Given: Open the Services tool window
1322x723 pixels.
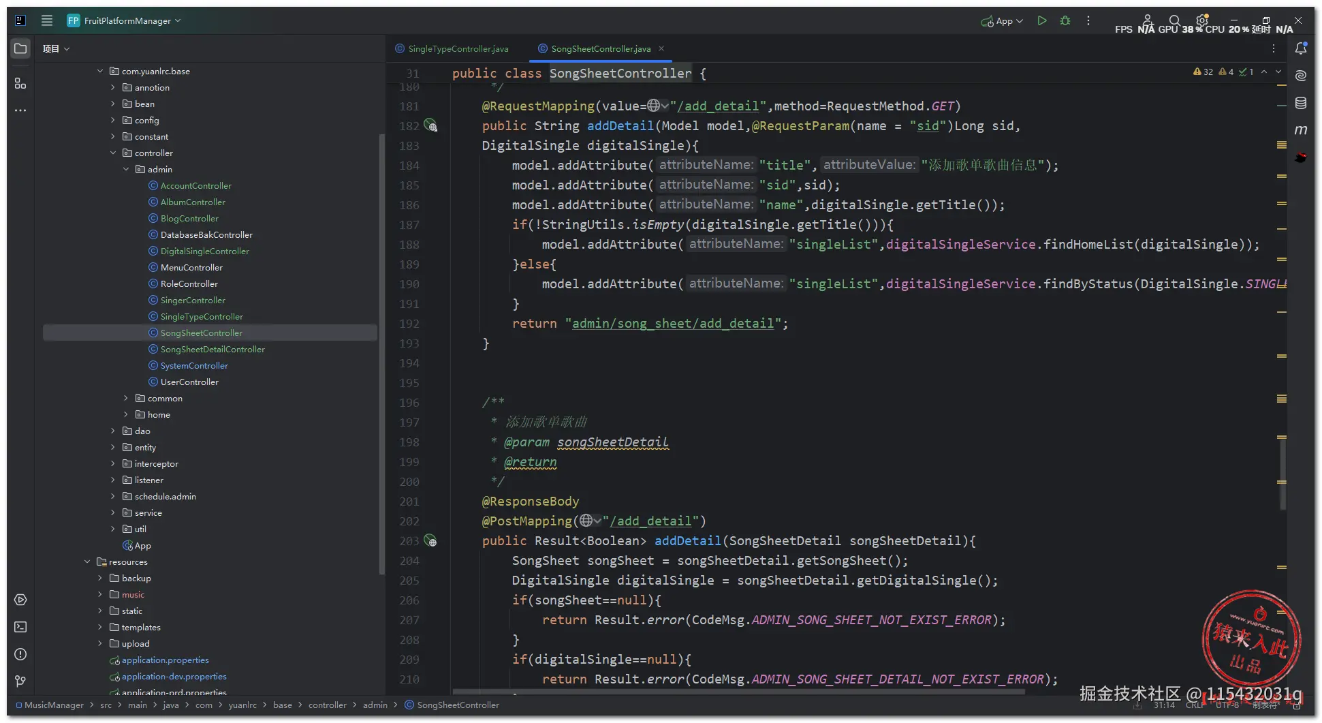Looking at the screenshot, I should click(x=20, y=600).
